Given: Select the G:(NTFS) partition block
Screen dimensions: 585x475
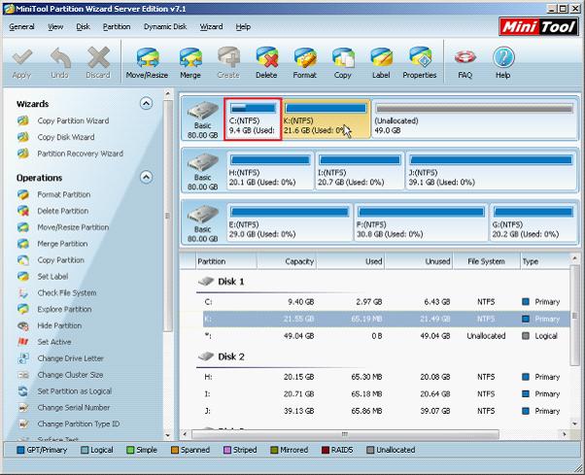Looking at the screenshot, I should tap(533, 222).
